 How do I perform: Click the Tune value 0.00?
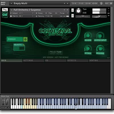(x=85, y=13)
